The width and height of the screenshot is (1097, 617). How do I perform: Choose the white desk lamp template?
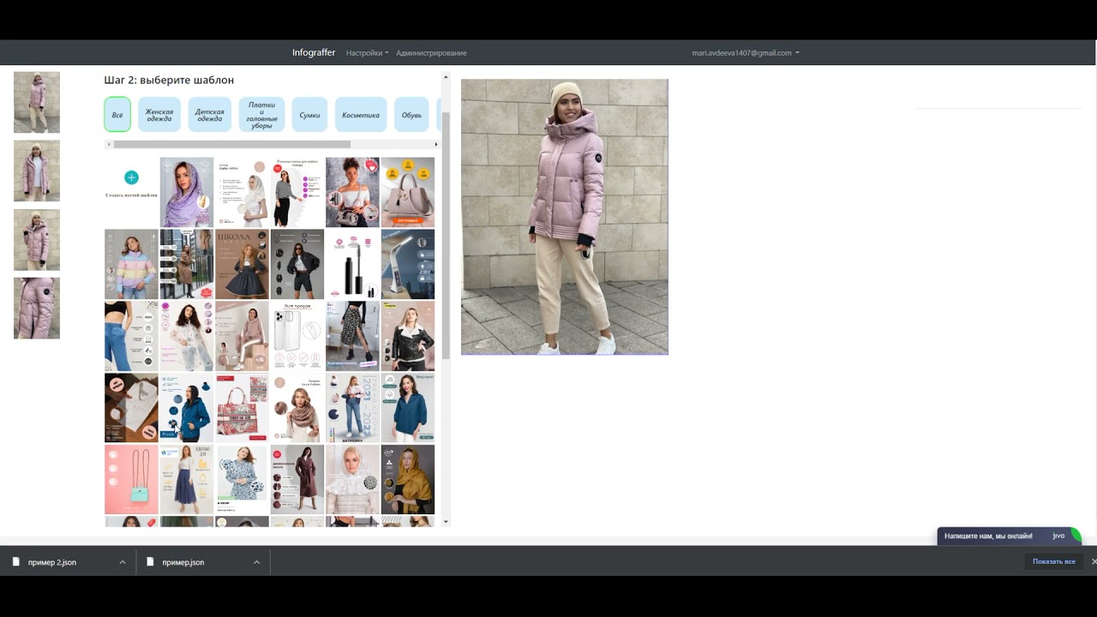click(x=408, y=264)
